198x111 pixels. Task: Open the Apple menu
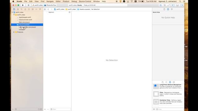pos(13,1)
